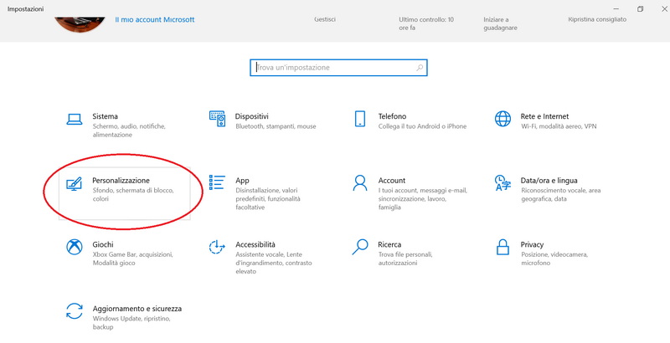This screenshot has height=343, width=670.
Task: Open the Personalizzazione paintbrush icon
Action: click(x=74, y=183)
